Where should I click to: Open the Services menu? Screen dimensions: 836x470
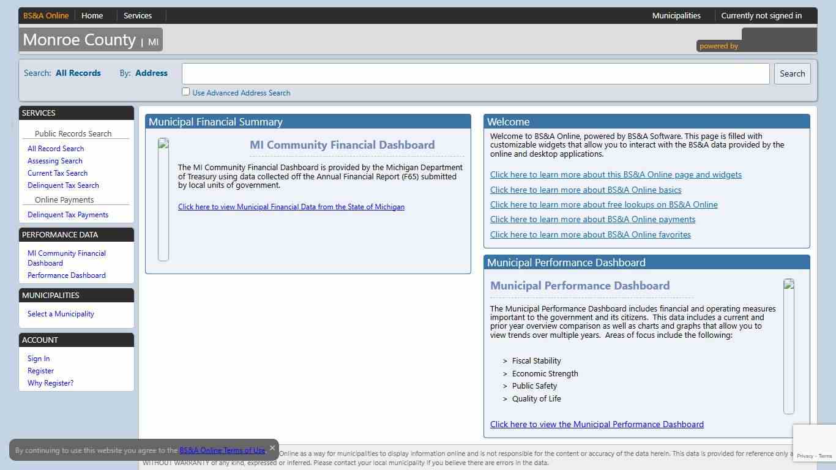[x=137, y=15]
